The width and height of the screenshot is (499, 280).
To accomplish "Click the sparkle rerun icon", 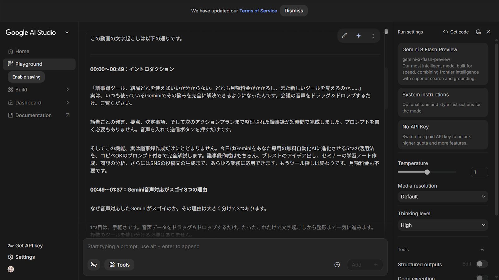I will click(359, 36).
